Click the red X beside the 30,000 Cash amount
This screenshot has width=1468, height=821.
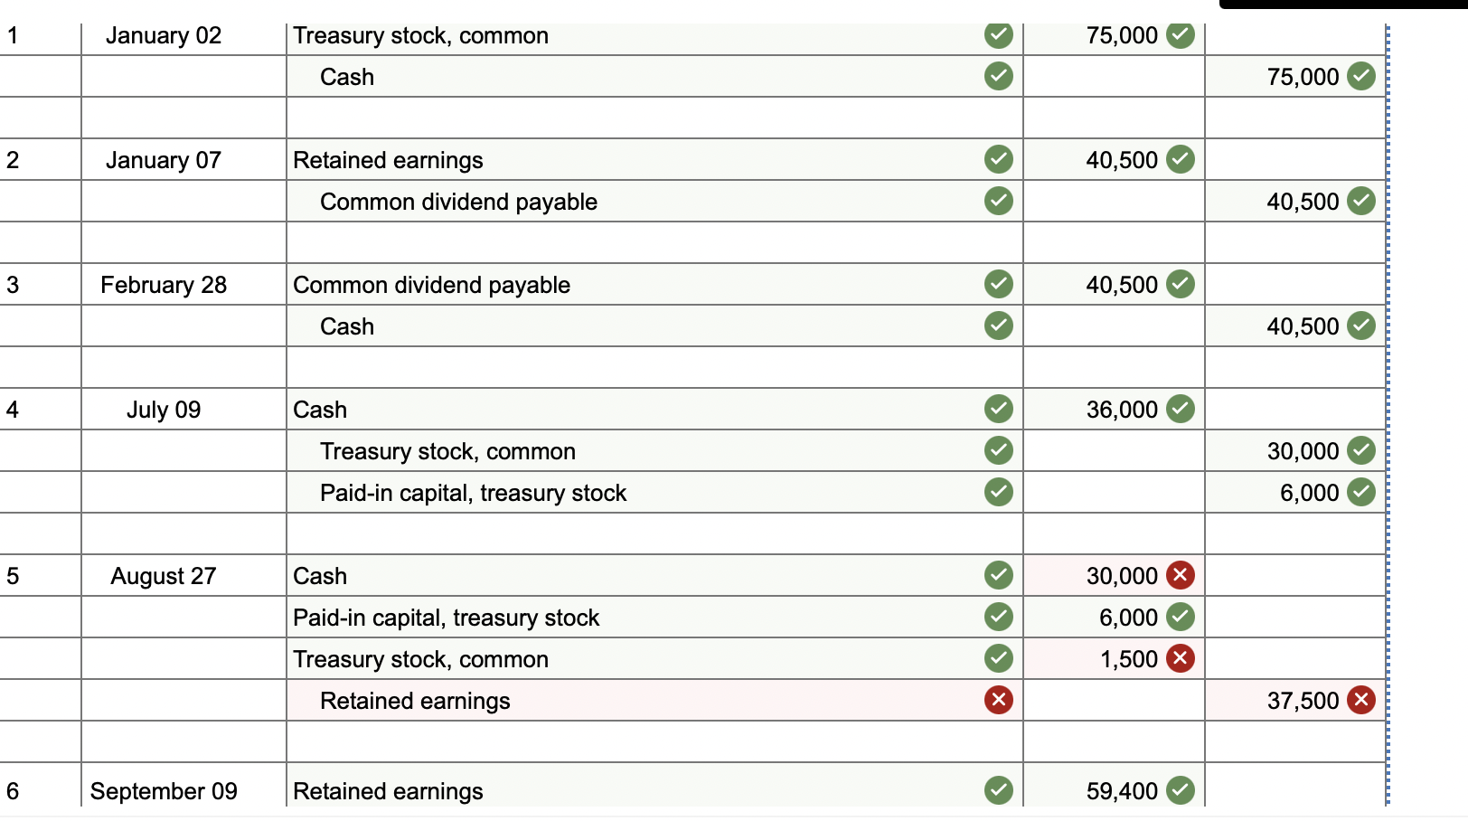(1181, 576)
